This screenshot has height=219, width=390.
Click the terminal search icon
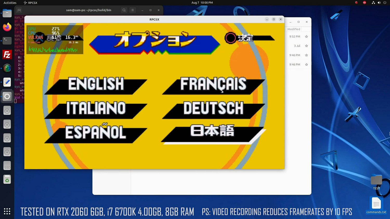(124, 10)
